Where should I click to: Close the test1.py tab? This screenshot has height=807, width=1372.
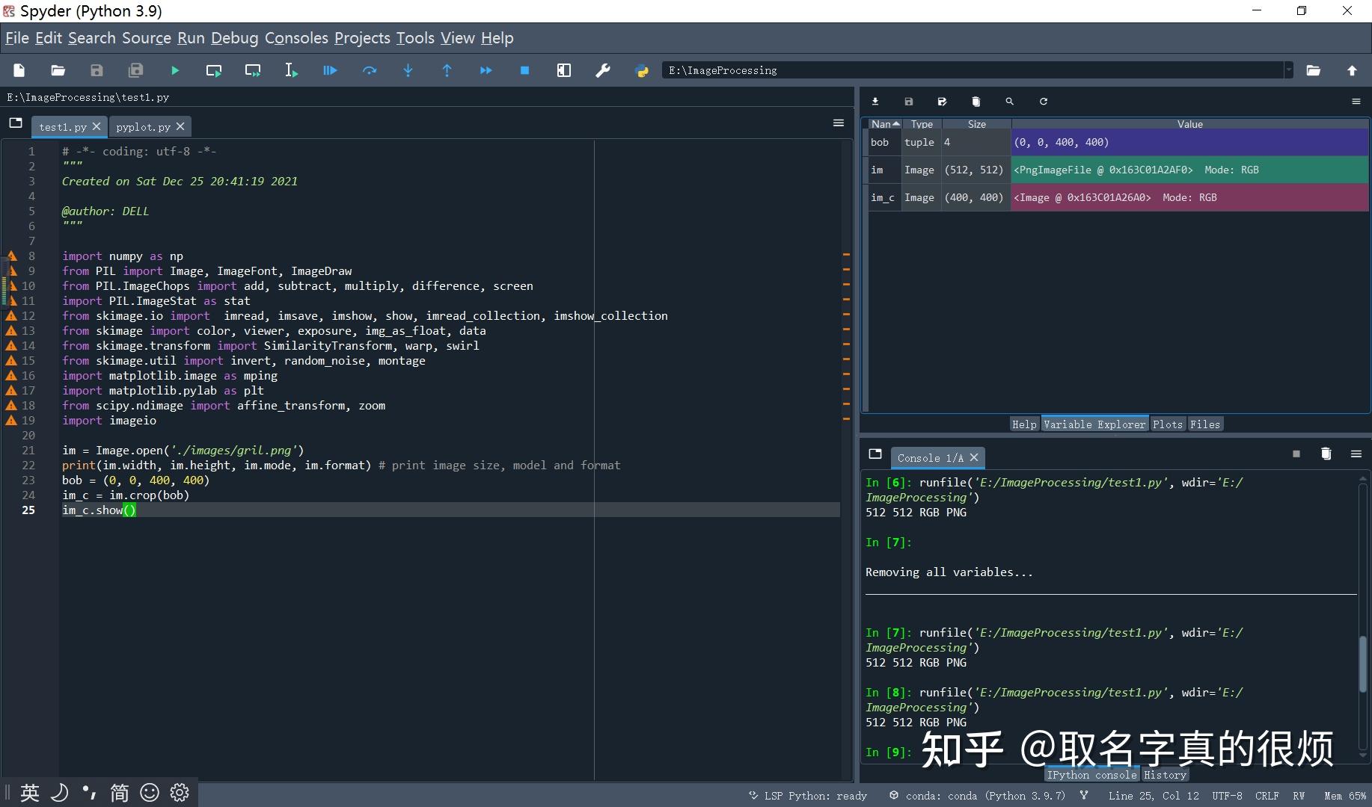click(97, 127)
